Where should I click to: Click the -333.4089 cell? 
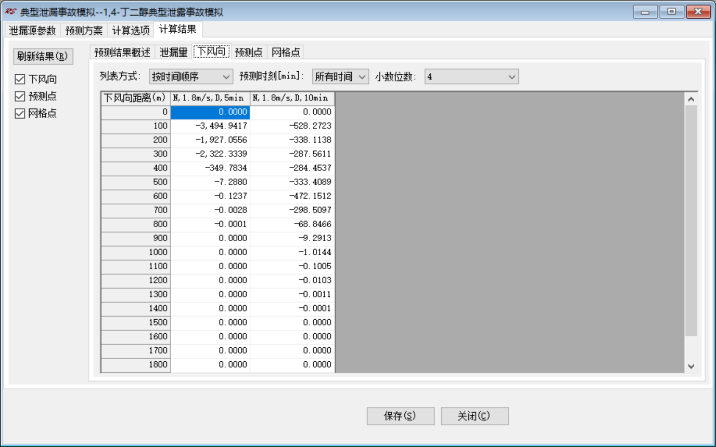(x=292, y=182)
